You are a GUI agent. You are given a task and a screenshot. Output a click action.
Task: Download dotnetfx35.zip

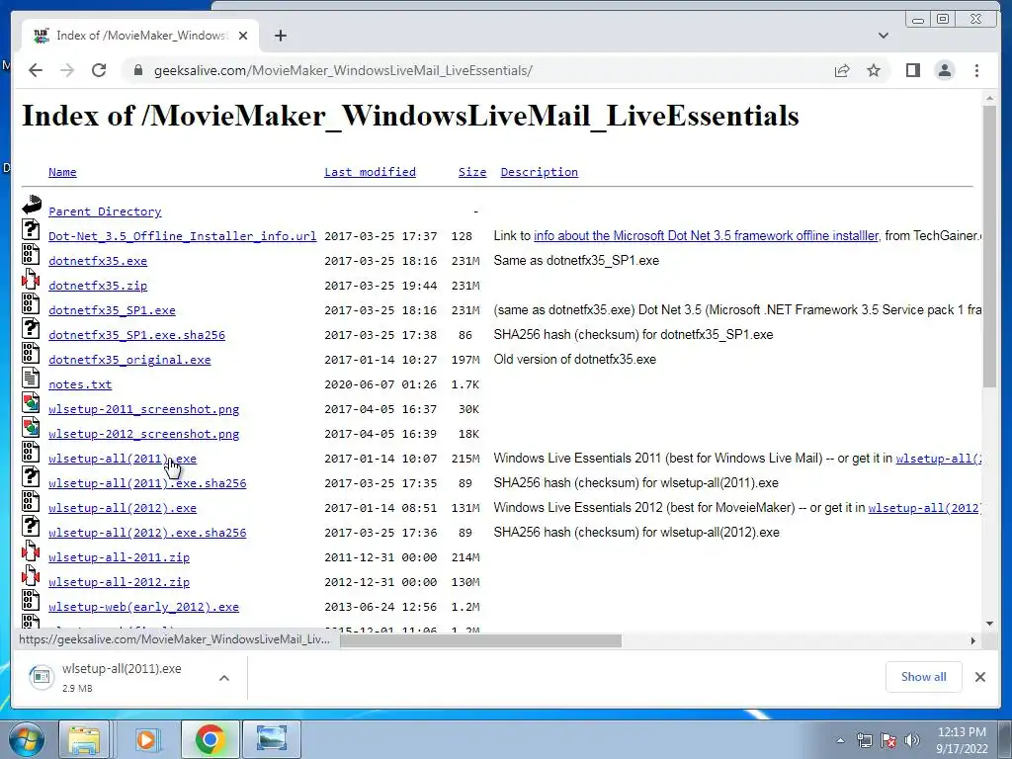[98, 286]
